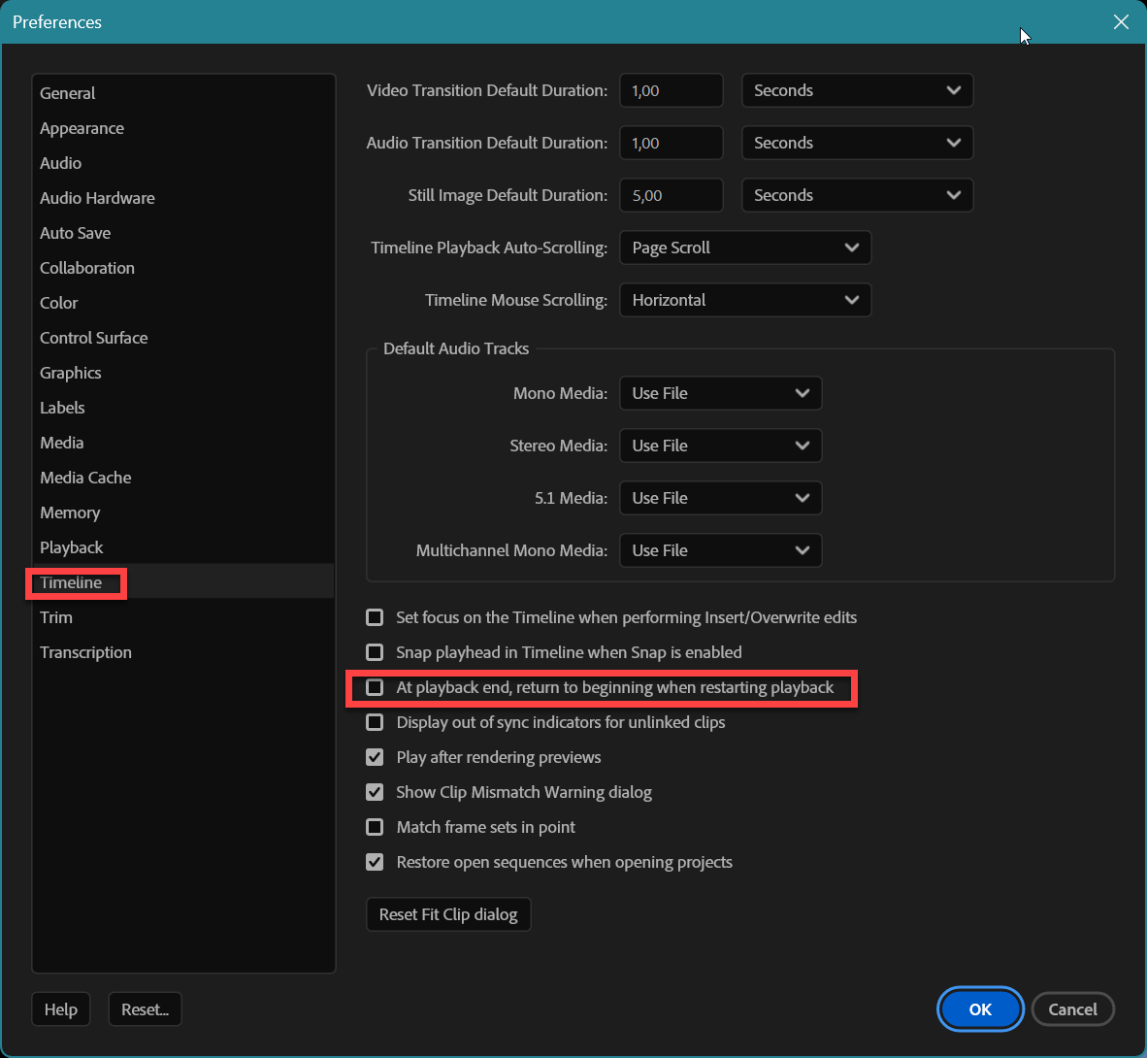Disable the Clip Mismatch Warning dialog

[375, 792]
